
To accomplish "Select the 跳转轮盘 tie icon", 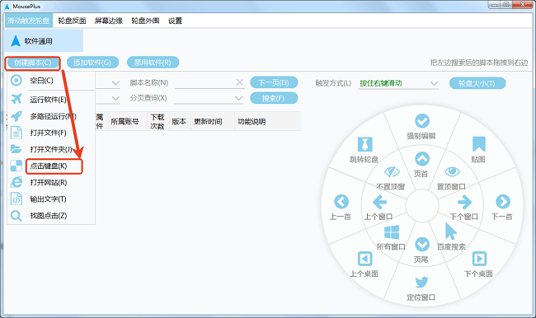I will tap(364, 144).
